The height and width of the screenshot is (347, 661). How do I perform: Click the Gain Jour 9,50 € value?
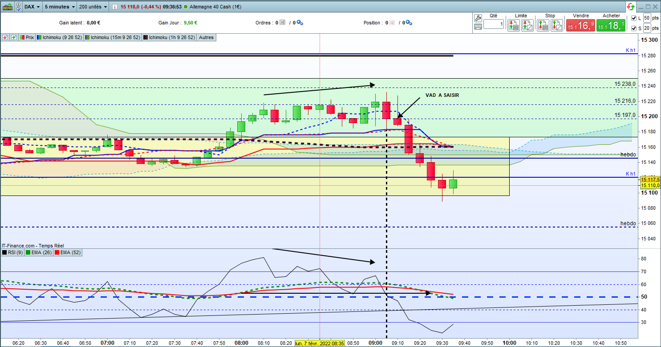click(x=191, y=23)
